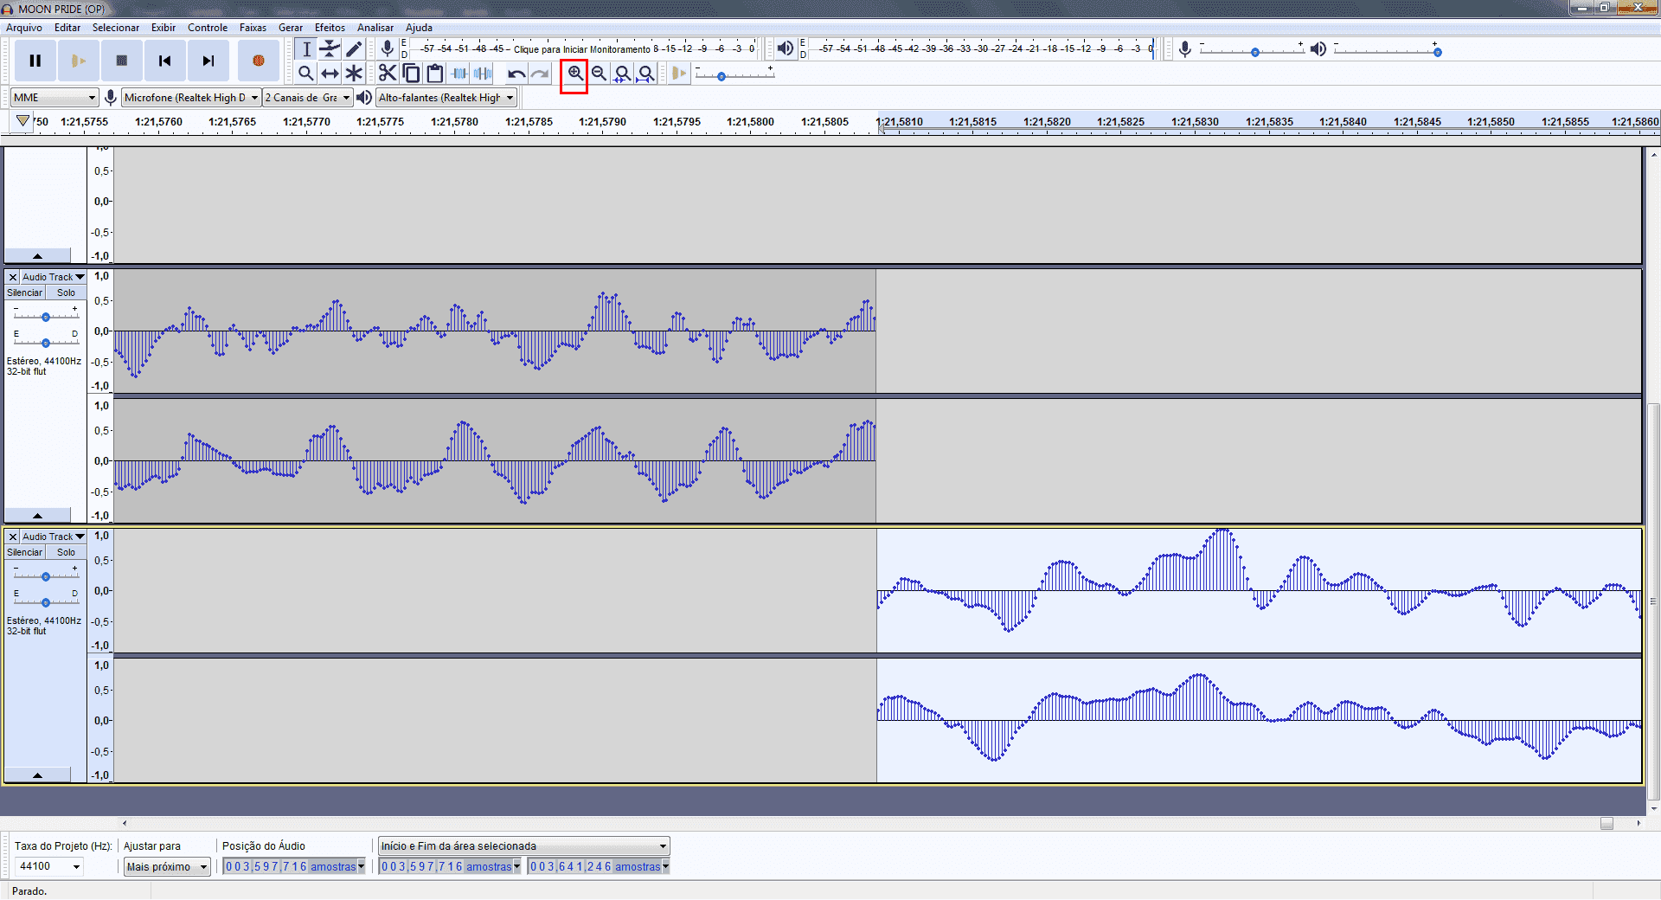Open the Alto-falantes playback device dropdown
Screen dimensions: 1661x900
tap(446, 98)
